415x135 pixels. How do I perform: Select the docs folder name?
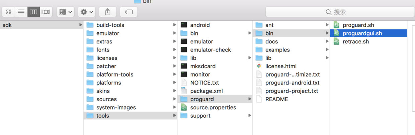pyautogui.click(x=271, y=41)
